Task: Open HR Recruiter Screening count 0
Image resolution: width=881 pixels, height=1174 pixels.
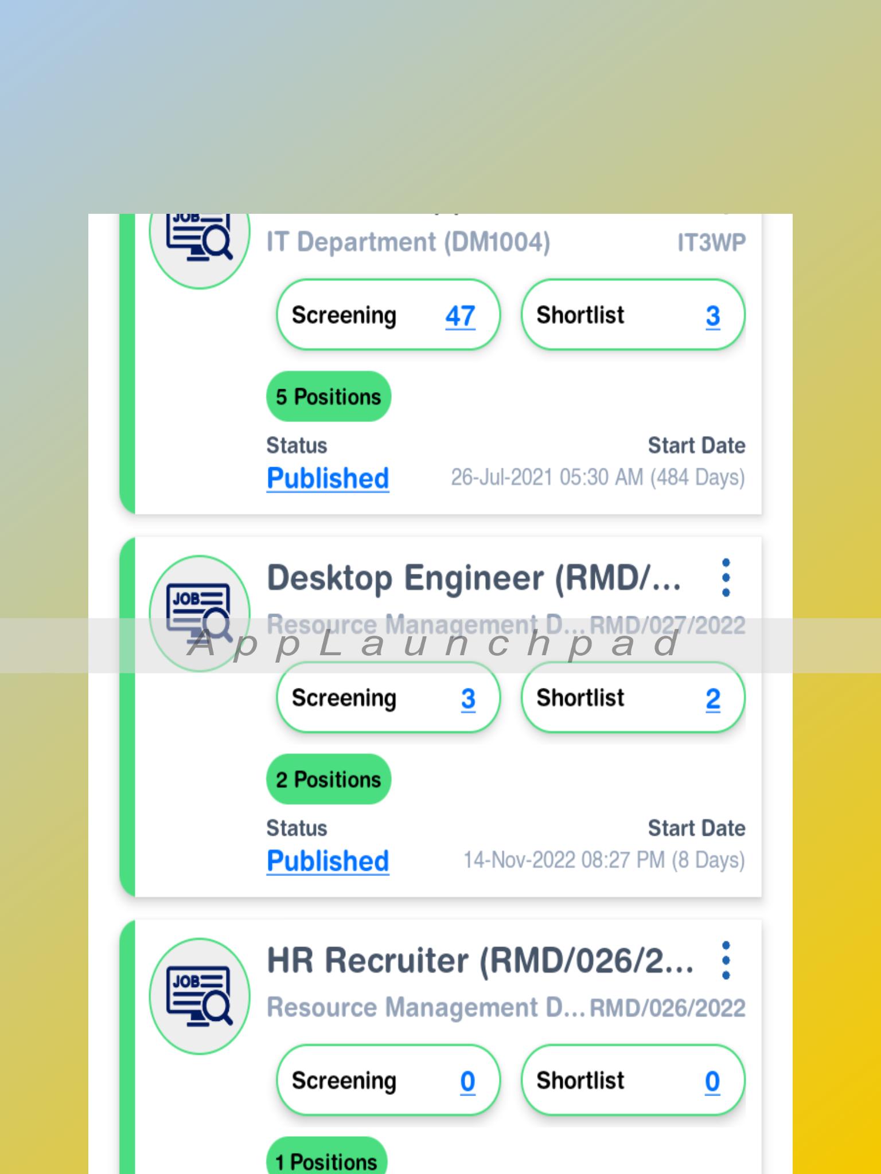Action: click(x=468, y=1082)
